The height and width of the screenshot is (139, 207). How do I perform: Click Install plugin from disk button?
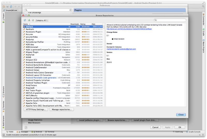tap(145, 120)
